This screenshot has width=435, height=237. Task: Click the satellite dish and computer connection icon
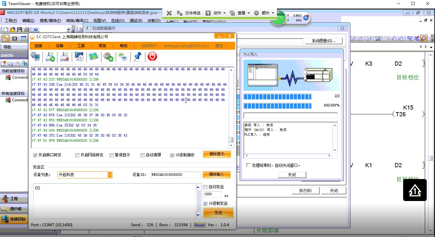point(35,57)
